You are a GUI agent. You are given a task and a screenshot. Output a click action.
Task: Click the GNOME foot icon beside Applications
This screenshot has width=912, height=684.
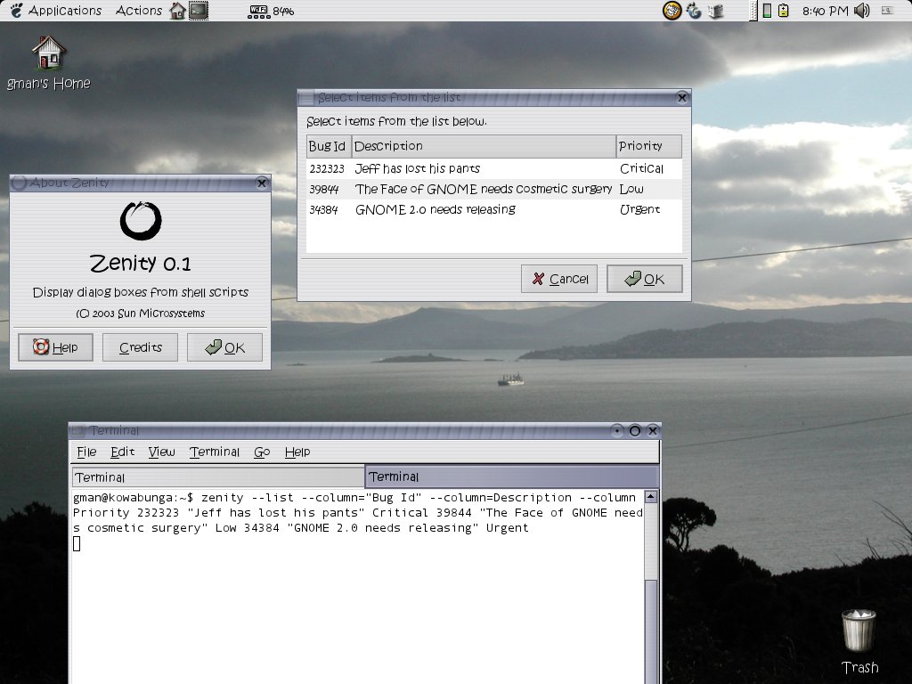click(16, 11)
